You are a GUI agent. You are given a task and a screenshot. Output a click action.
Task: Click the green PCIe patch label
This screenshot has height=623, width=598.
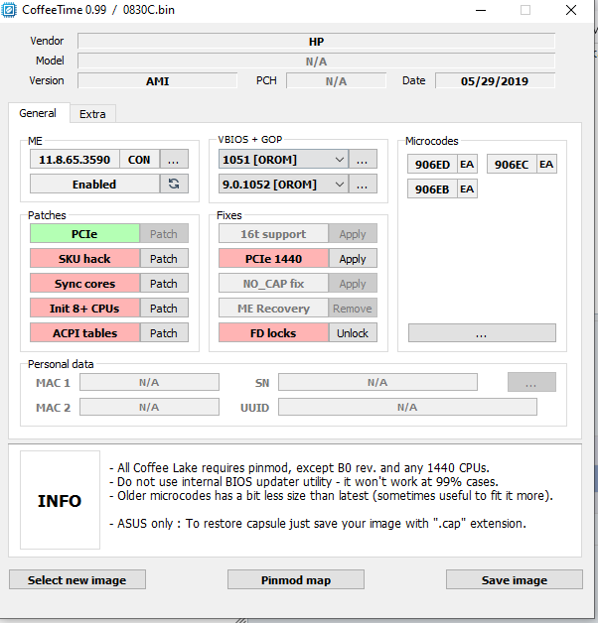click(x=84, y=234)
